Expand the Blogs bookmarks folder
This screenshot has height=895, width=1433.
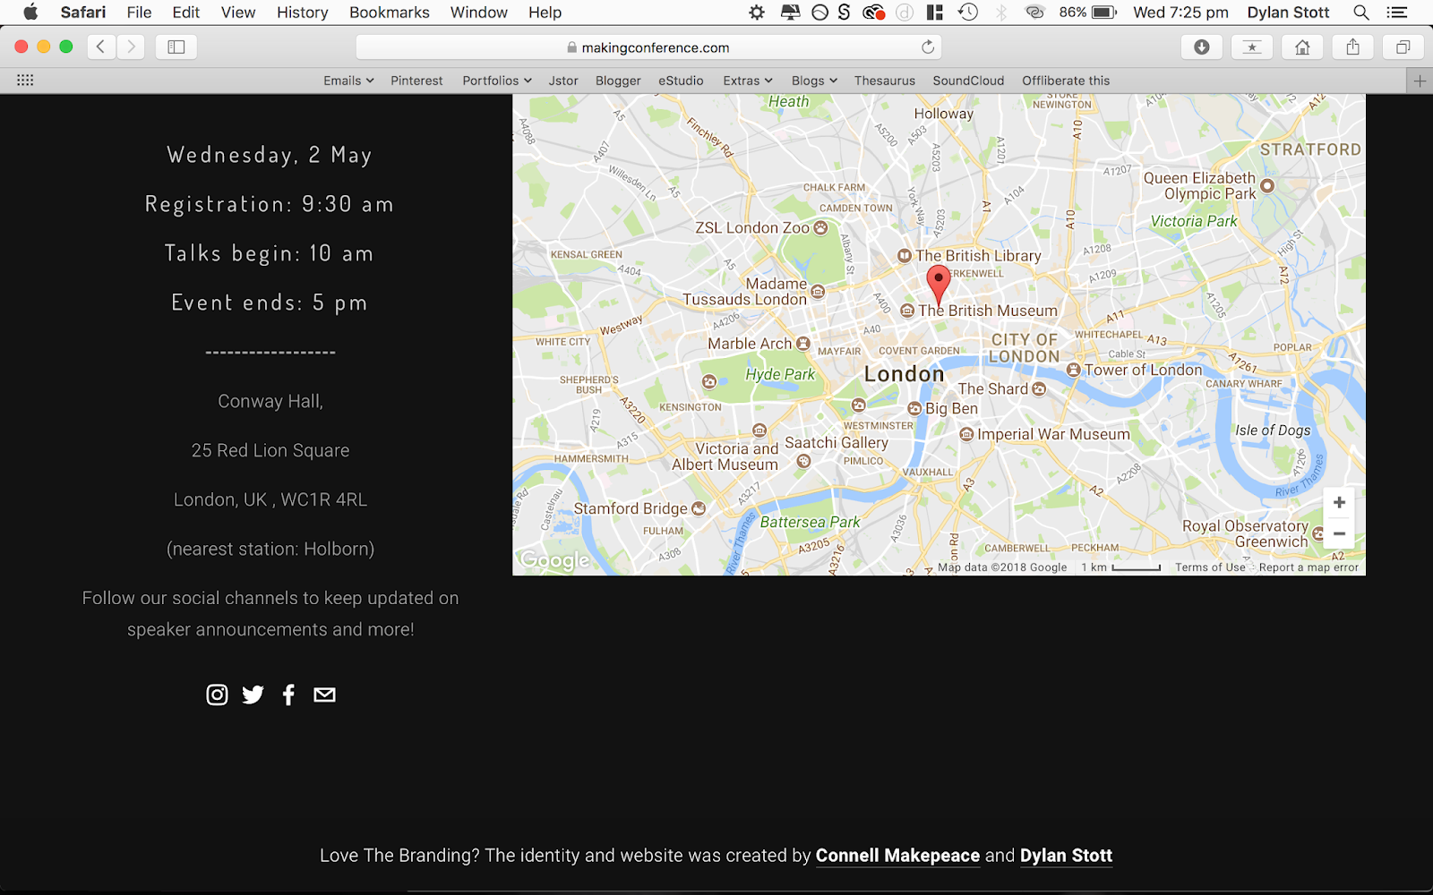814,81
